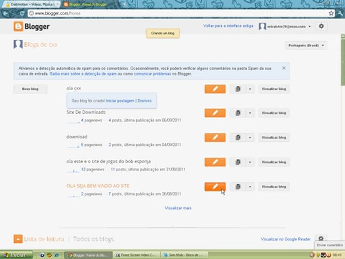Open the 'OLA SEJA BEM VINDO AO SITE' blog title
Image resolution: width=345 pixels, height=259 pixels.
point(98,186)
